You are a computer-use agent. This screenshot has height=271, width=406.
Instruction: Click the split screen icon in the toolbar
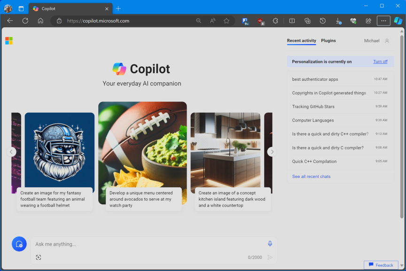(292, 21)
